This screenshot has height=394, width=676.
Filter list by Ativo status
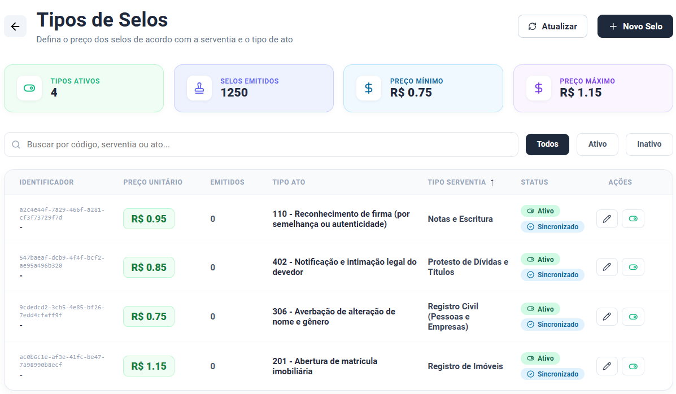(x=597, y=145)
